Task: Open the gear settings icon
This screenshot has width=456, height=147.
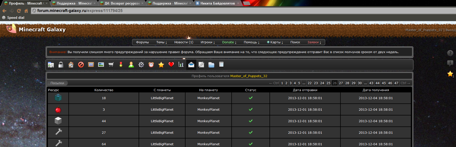Action: pyautogui.click(x=141, y=65)
